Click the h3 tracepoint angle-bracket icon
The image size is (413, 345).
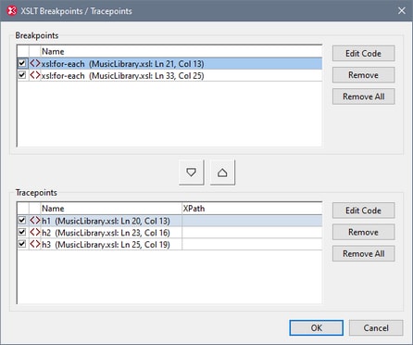pos(35,244)
